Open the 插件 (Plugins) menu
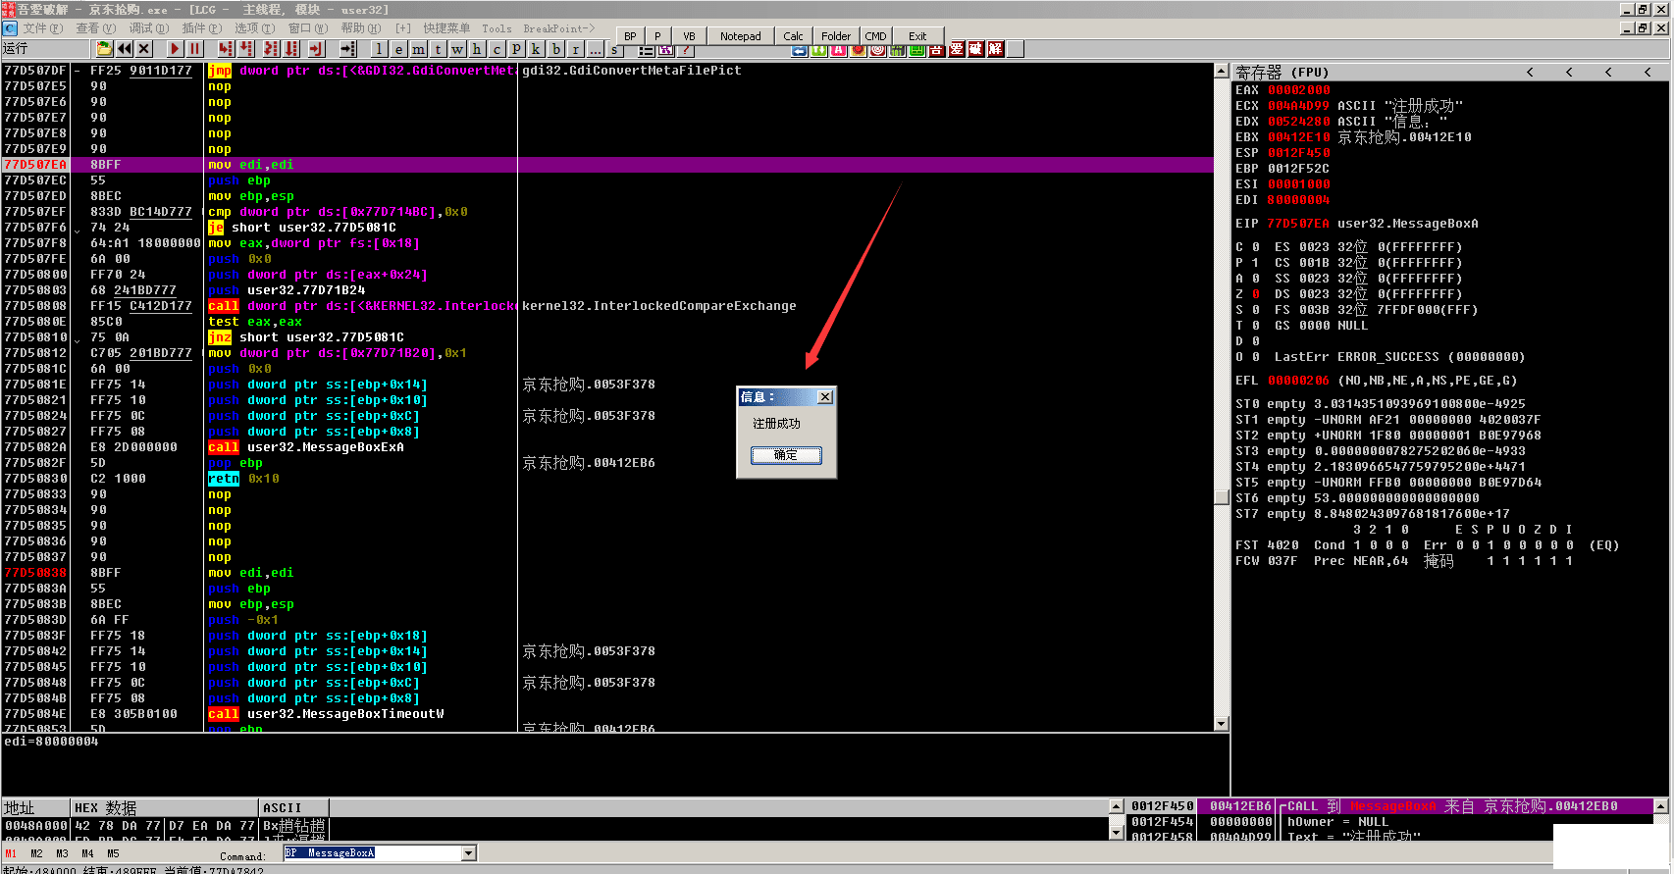The width and height of the screenshot is (1674, 874). pyautogui.click(x=201, y=28)
